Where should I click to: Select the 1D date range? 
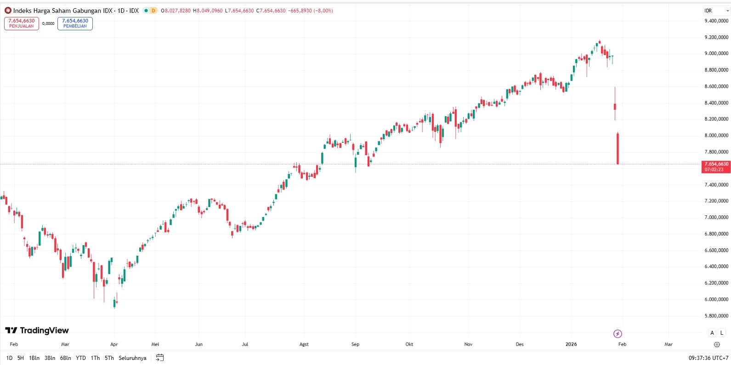(x=9, y=358)
